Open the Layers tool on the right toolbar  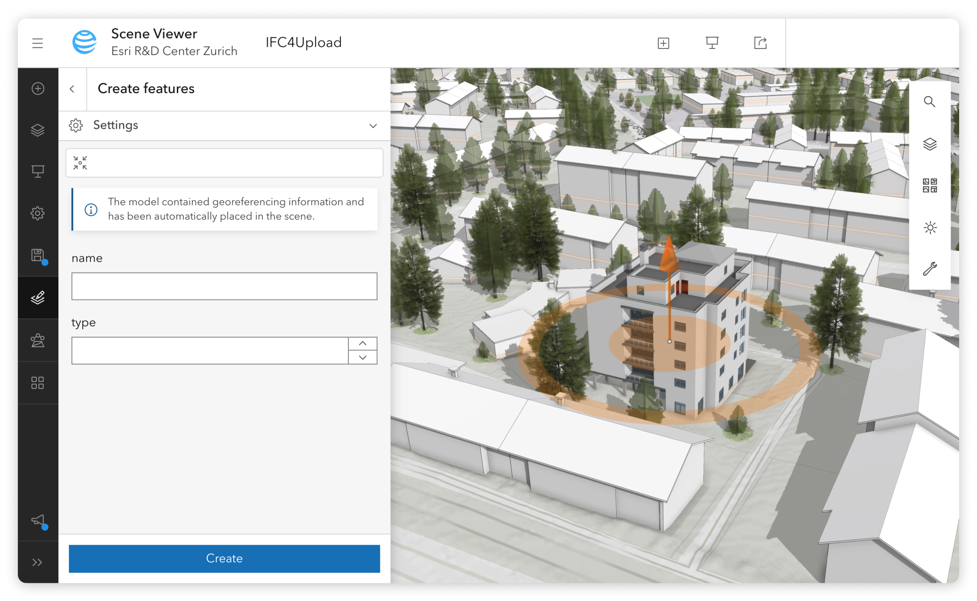coord(930,144)
